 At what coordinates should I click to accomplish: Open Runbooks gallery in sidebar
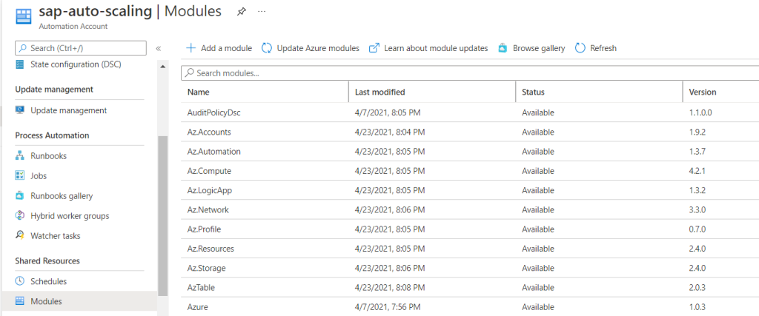(x=62, y=196)
